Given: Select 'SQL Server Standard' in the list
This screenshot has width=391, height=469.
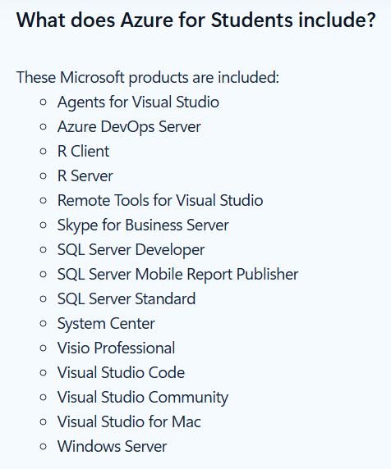Looking at the screenshot, I should [x=126, y=298].
